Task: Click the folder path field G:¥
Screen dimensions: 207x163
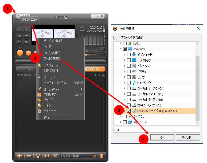Action: click(x=157, y=130)
